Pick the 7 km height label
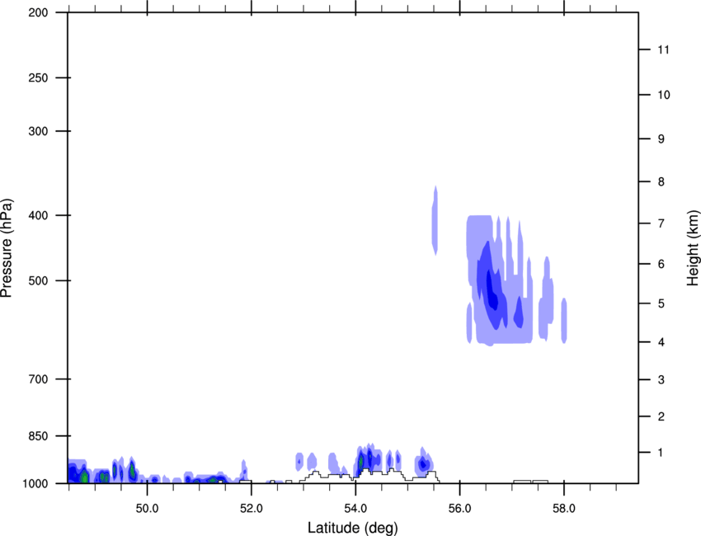Screen dimensions: 701x536 (x=661, y=223)
